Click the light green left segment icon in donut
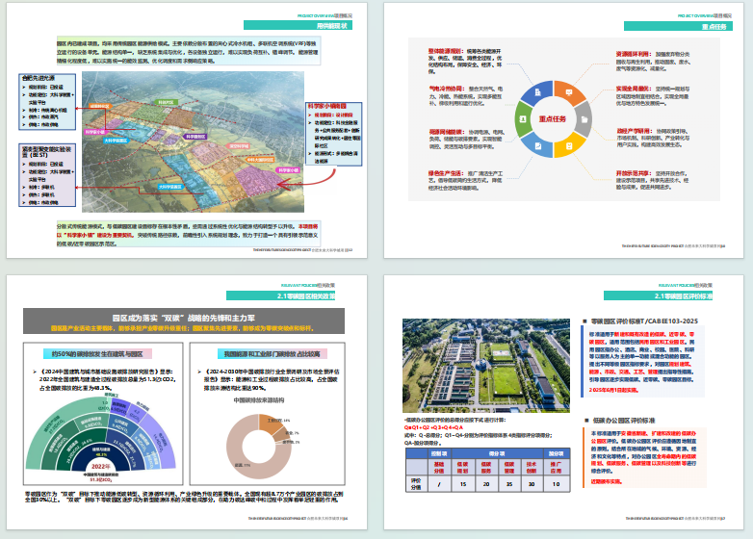Image resolution: width=753 pixels, height=539 pixels. pyautogui.click(x=522, y=119)
